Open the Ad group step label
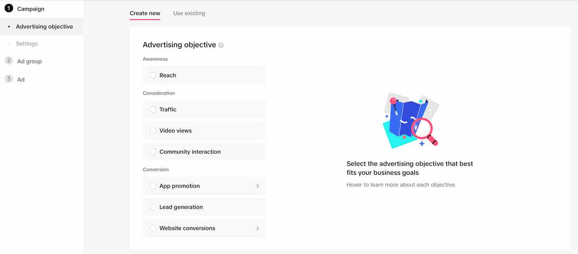Viewport: 578px width, 254px height. tap(29, 61)
